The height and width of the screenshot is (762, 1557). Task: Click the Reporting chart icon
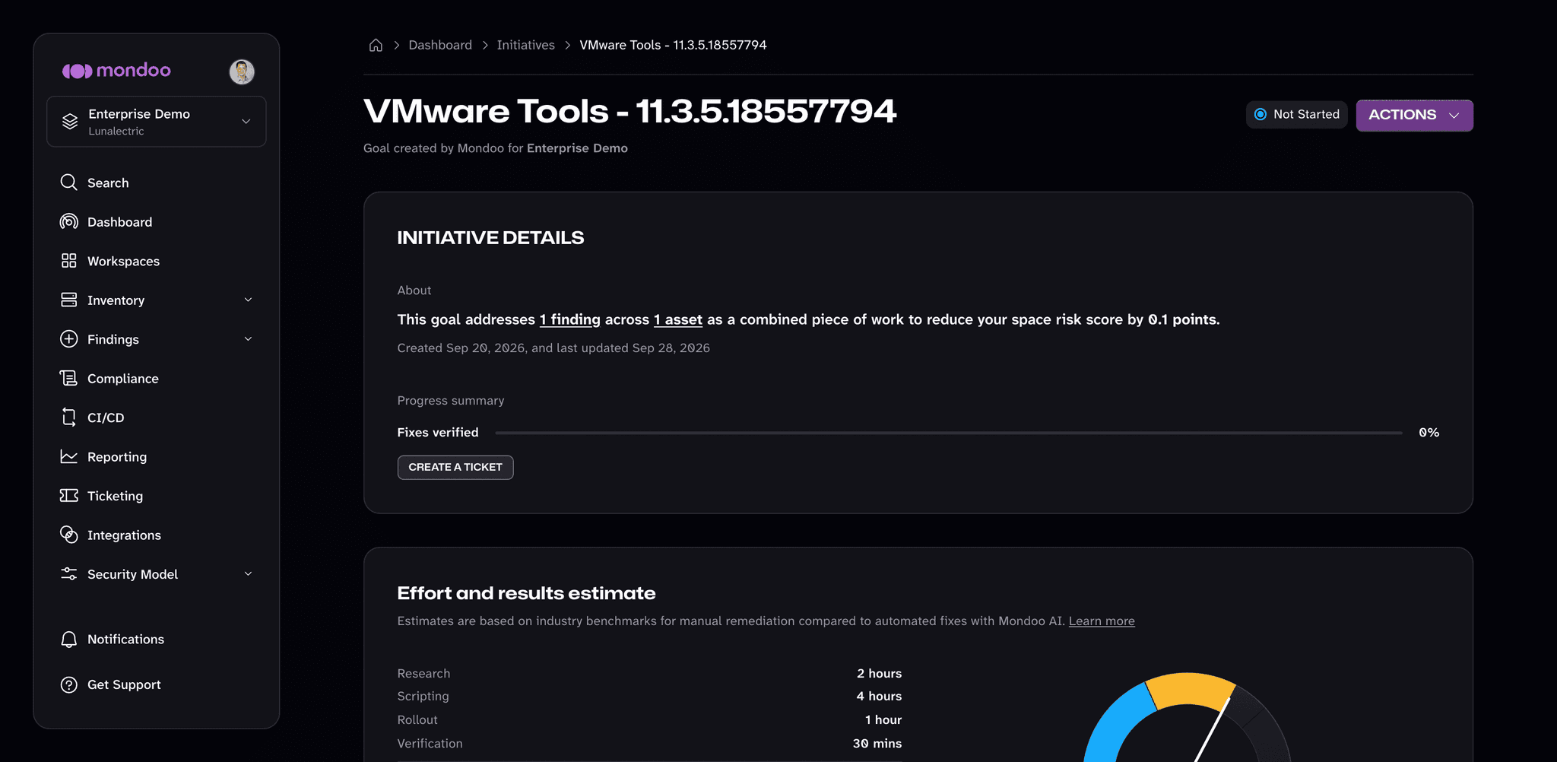pos(69,456)
